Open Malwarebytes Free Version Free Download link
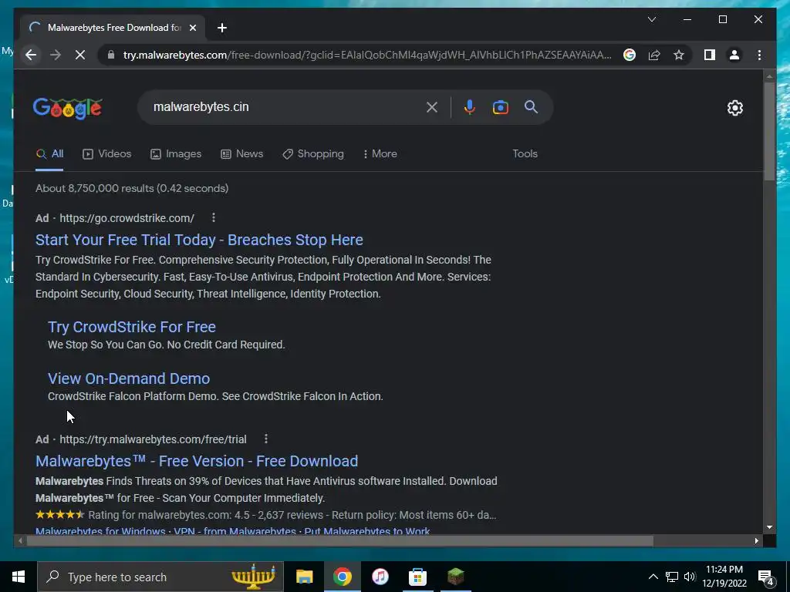The height and width of the screenshot is (592, 790). click(197, 461)
